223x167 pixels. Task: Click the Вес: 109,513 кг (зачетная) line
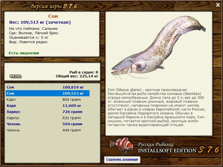coord(40,22)
